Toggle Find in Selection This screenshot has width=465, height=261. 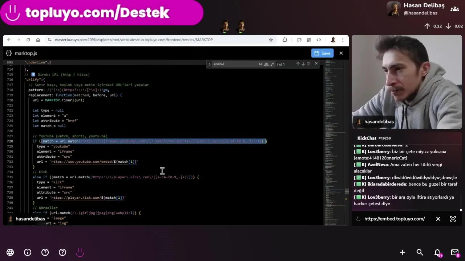[x=309, y=64]
